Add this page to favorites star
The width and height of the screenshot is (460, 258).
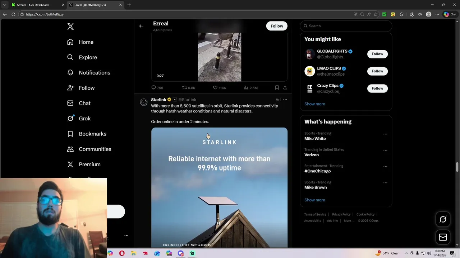tap(376, 14)
